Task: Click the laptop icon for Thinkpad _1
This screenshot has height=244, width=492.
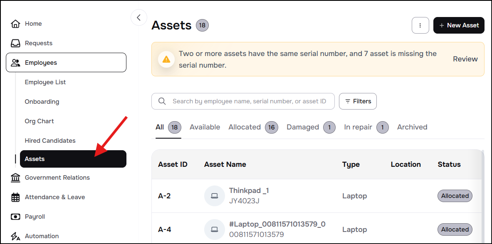Action: pyautogui.click(x=215, y=196)
